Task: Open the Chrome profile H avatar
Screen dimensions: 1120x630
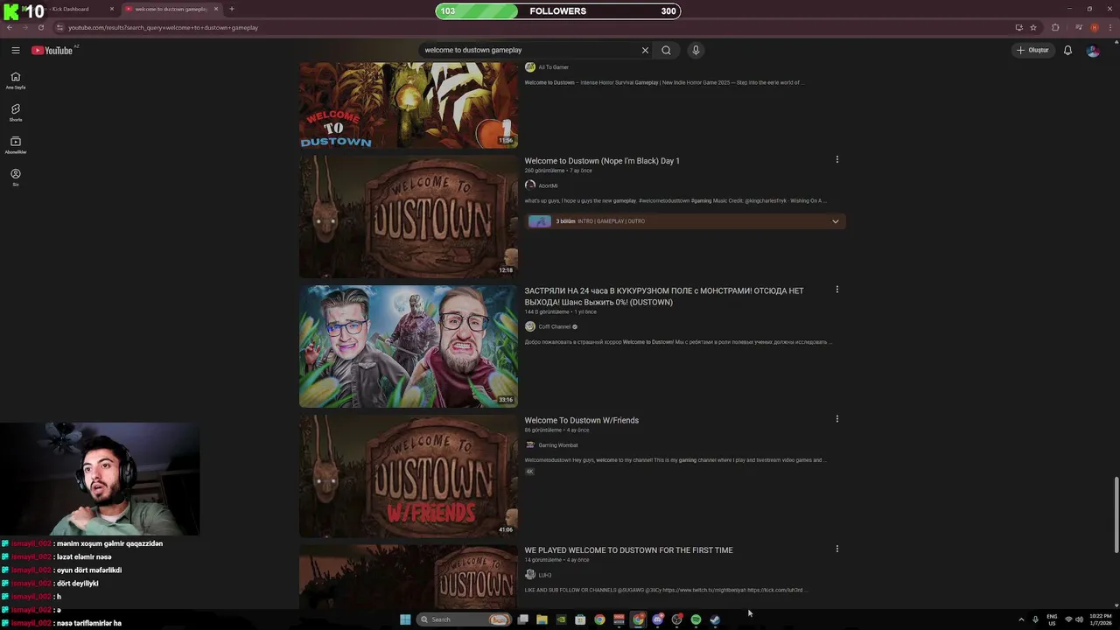Action: 1095,27
